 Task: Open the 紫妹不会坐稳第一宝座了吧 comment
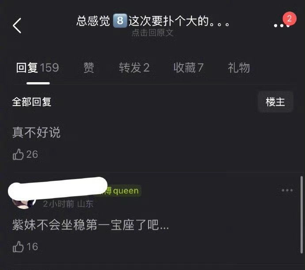point(91,225)
